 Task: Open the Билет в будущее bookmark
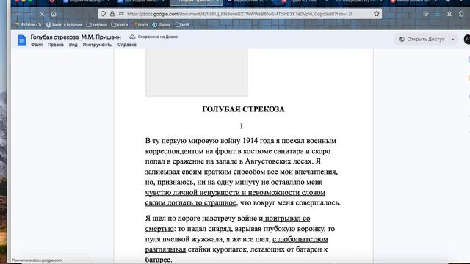64,25
